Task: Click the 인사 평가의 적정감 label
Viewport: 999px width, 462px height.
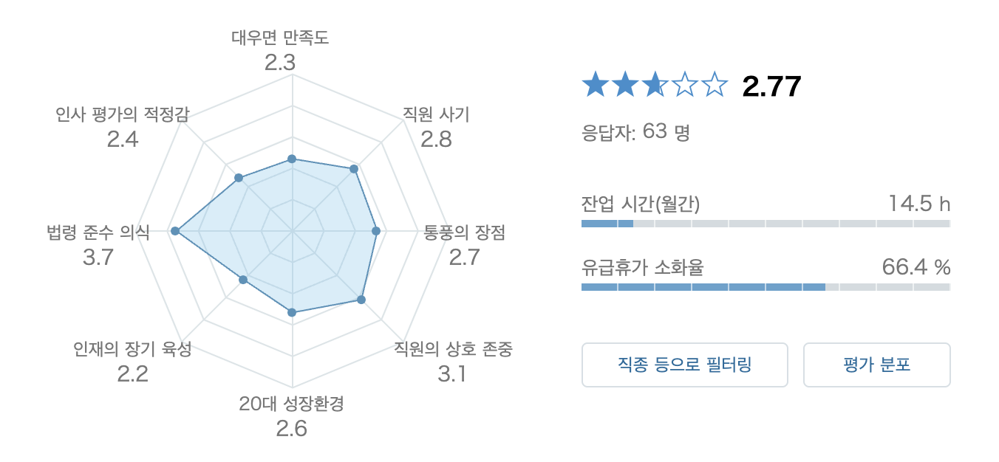Action: point(122,114)
